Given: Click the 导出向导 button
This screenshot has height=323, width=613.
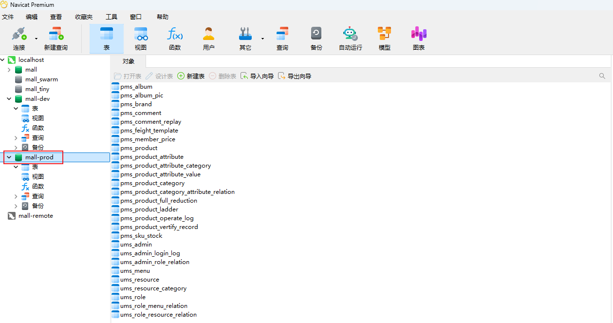Looking at the screenshot, I should coord(295,76).
